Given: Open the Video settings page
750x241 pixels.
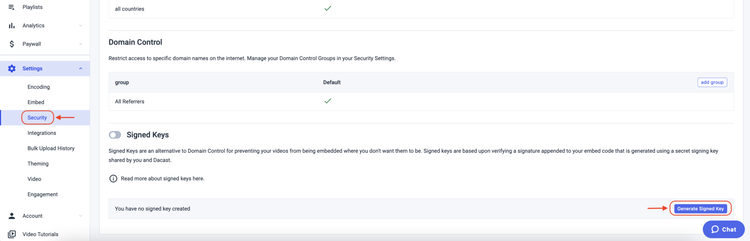Looking at the screenshot, I should point(34,179).
